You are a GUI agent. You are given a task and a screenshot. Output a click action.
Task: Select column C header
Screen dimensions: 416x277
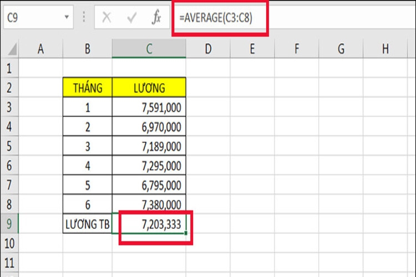[x=149, y=49]
